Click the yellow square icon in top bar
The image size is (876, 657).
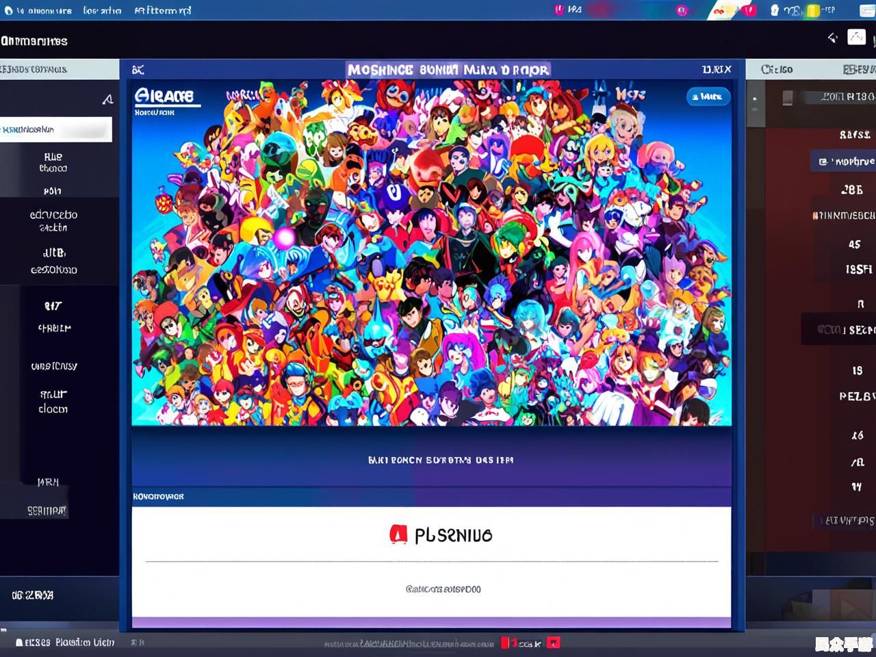click(812, 10)
